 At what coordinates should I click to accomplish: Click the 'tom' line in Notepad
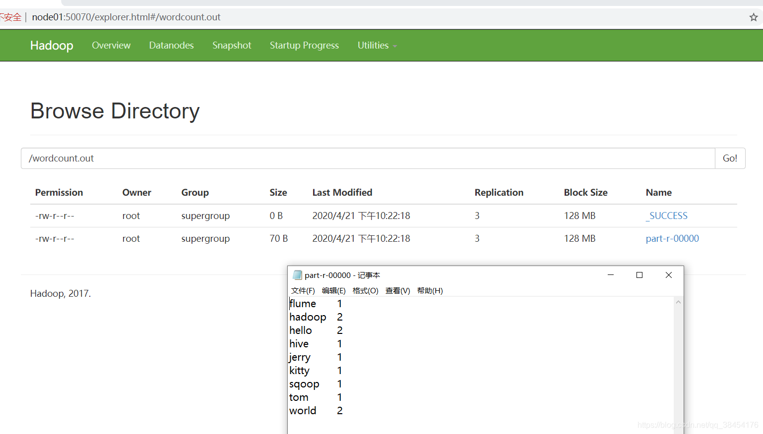tap(316, 397)
